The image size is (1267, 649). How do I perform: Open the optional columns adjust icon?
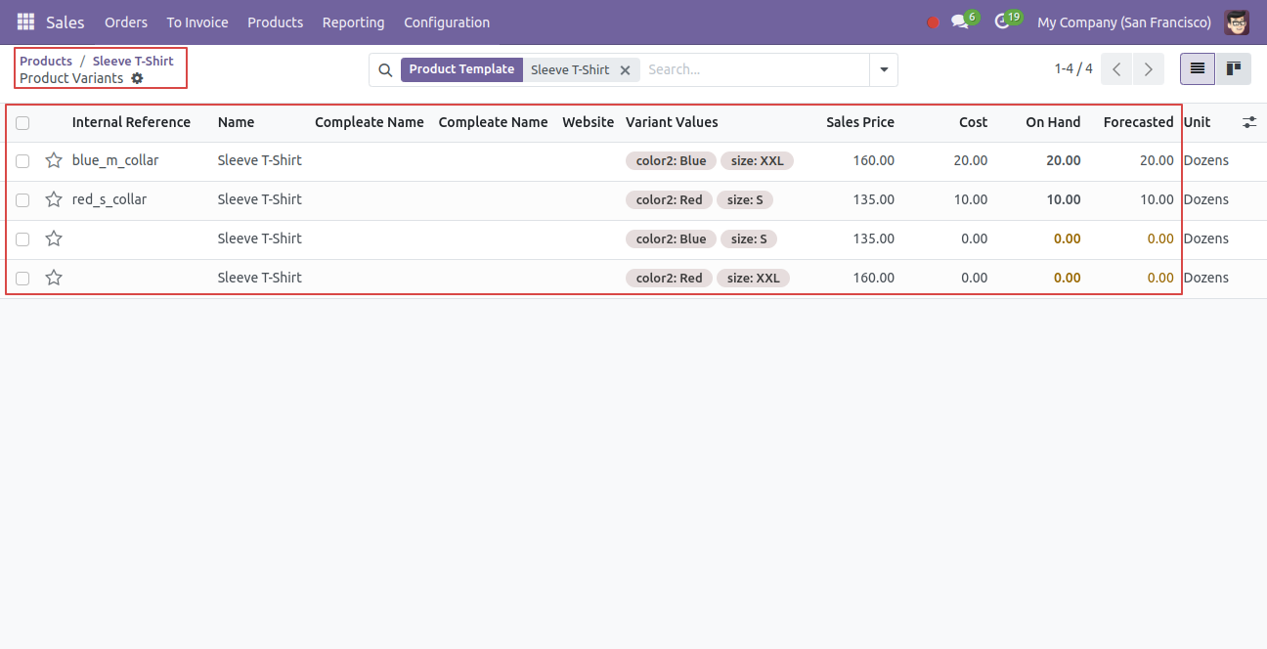tap(1249, 122)
